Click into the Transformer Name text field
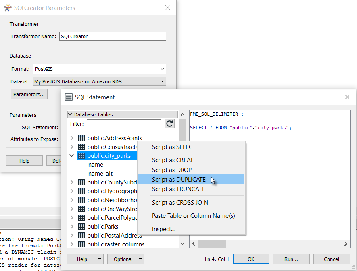357x271 pixels. pos(113,36)
